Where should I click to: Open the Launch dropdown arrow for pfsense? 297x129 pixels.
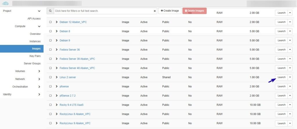coord(290,86)
